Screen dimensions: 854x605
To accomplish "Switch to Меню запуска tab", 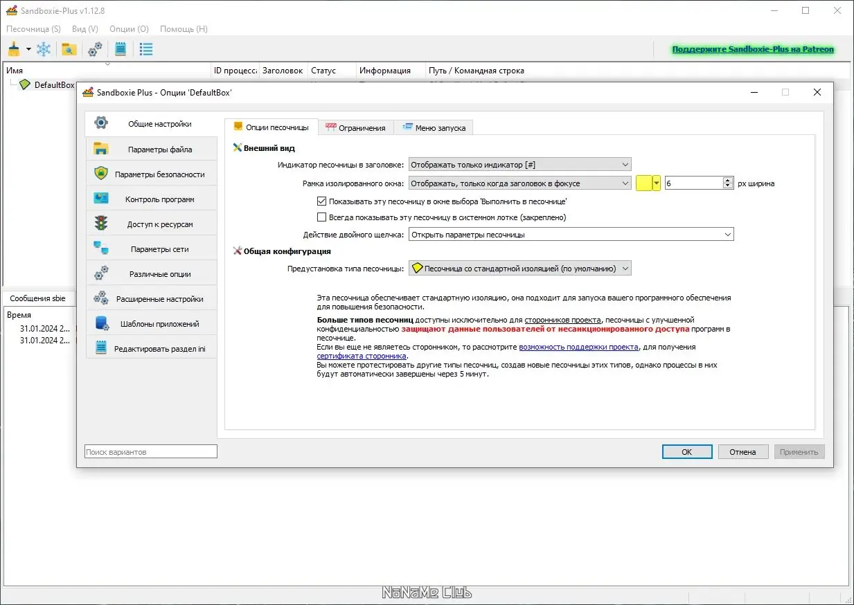I will [434, 128].
